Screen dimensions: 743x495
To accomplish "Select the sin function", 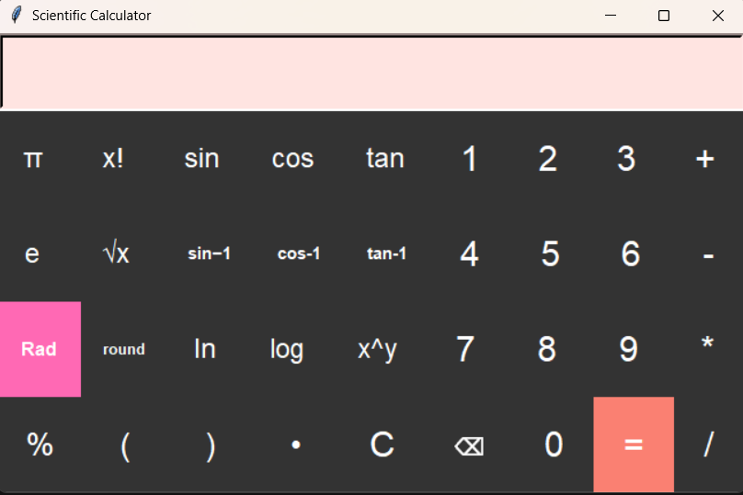I will click(202, 159).
